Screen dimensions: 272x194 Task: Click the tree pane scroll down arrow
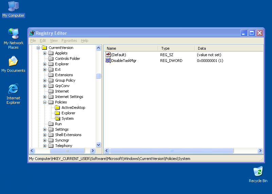click(x=99, y=145)
